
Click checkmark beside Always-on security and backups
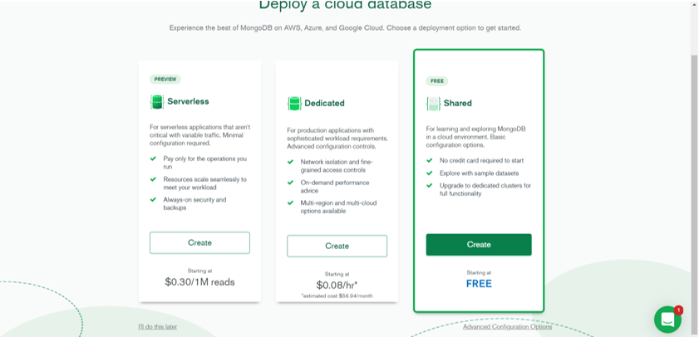pyautogui.click(x=153, y=199)
